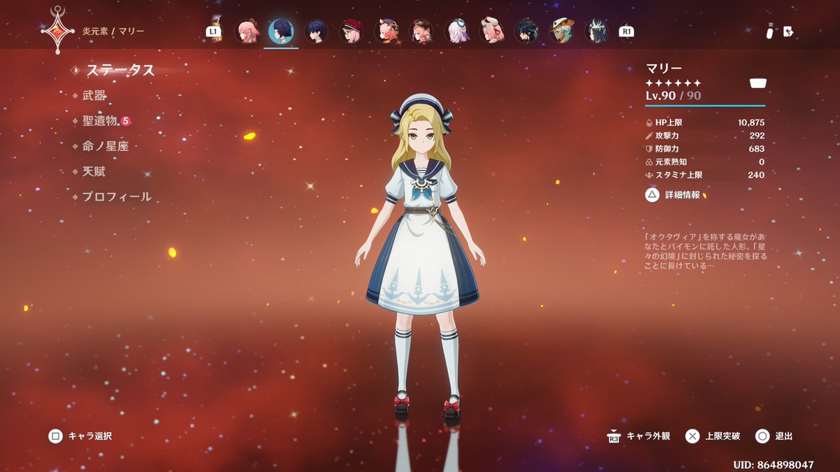The width and height of the screenshot is (840, 472).
Task: Open the highlighted Wanderer portrait tab
Action: pos(281,31)
